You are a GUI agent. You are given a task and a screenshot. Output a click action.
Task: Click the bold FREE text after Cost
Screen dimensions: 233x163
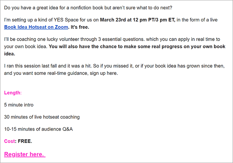[x=25, y=141]
